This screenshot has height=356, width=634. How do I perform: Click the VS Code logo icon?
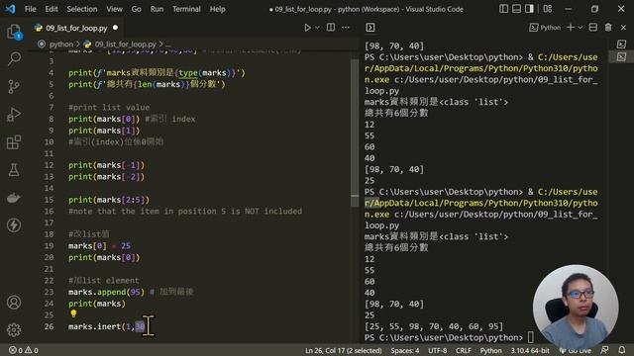tap(10, 9)
